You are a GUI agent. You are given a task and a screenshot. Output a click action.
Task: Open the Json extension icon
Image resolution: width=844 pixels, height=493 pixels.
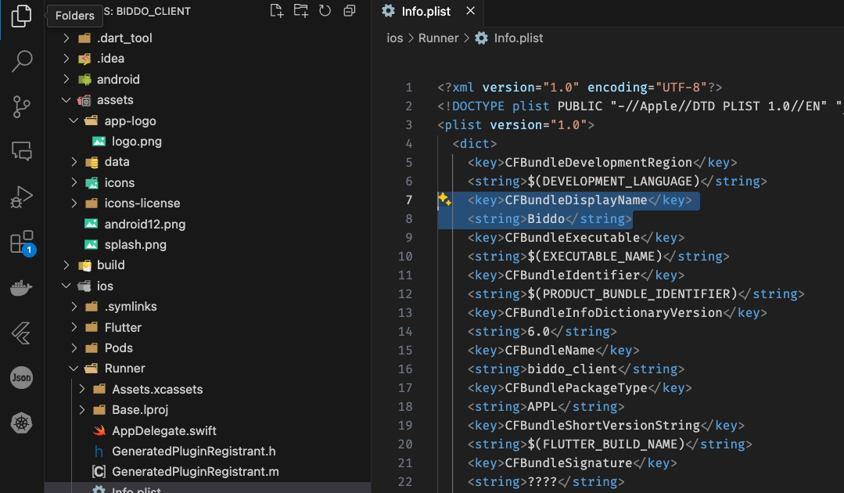click(x=22, y=378)
